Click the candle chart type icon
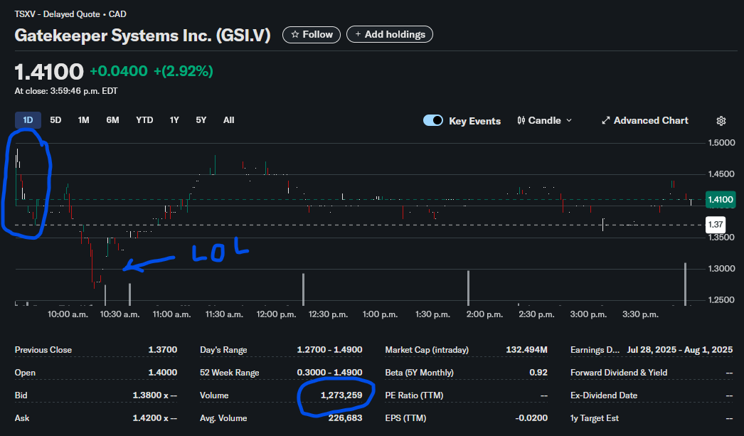744x436 pixels. (x=521, y=121)
